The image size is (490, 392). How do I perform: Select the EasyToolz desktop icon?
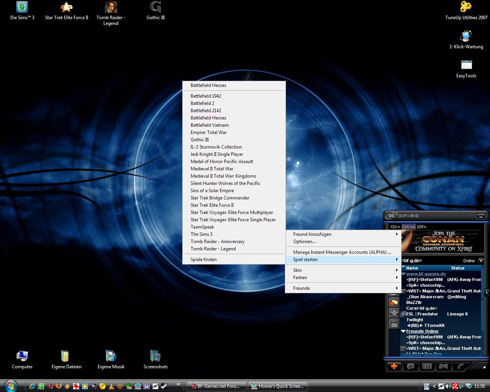coord(466,69)
